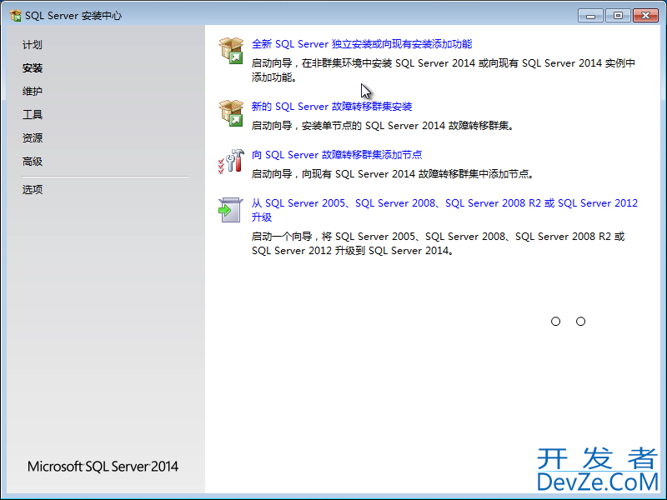Open the 工具 section
The image size is (667, 500).
(33, 114)
